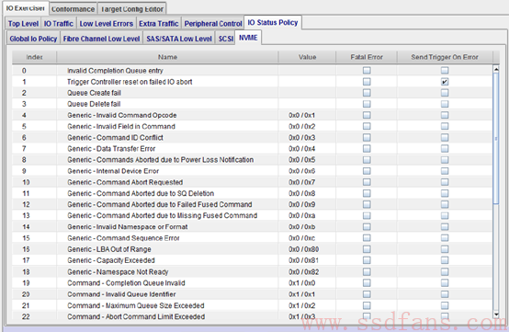Check Fatal Error for Queue Delete fail
The width and height of the screenshot is (509, 332).
(367, 104)
